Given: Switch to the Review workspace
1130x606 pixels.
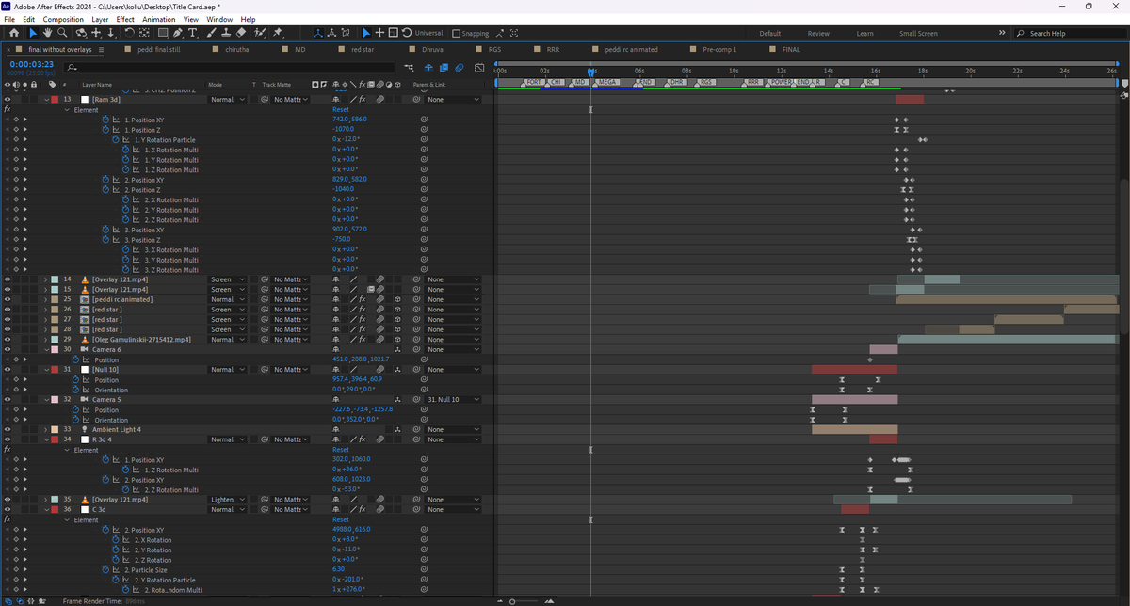Looking at the screenshot, I should click(818, 33).
